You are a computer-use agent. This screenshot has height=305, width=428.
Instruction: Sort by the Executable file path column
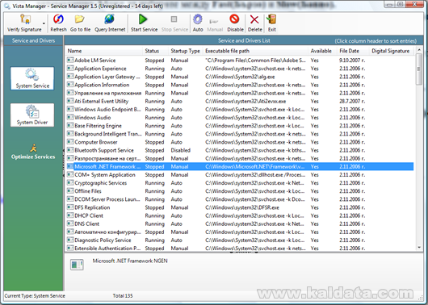(x=256, y=51)
